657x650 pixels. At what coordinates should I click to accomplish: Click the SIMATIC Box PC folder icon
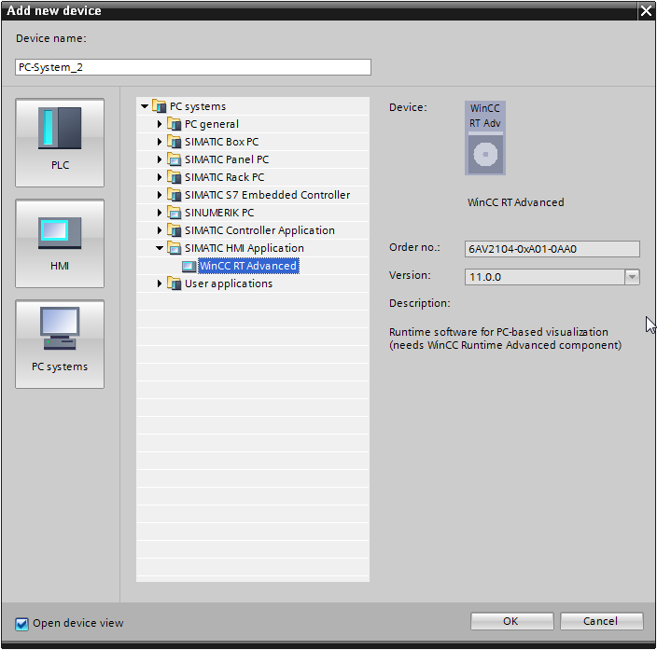(175, 142)
